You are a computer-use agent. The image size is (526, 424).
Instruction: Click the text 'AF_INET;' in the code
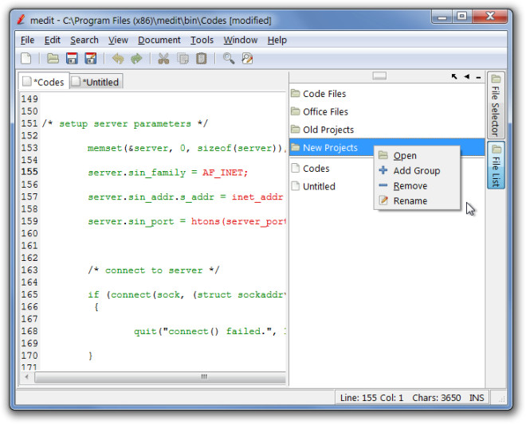[225, 173]
